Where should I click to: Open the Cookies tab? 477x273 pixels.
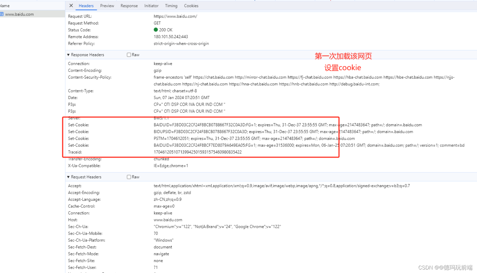pos(191,6)
